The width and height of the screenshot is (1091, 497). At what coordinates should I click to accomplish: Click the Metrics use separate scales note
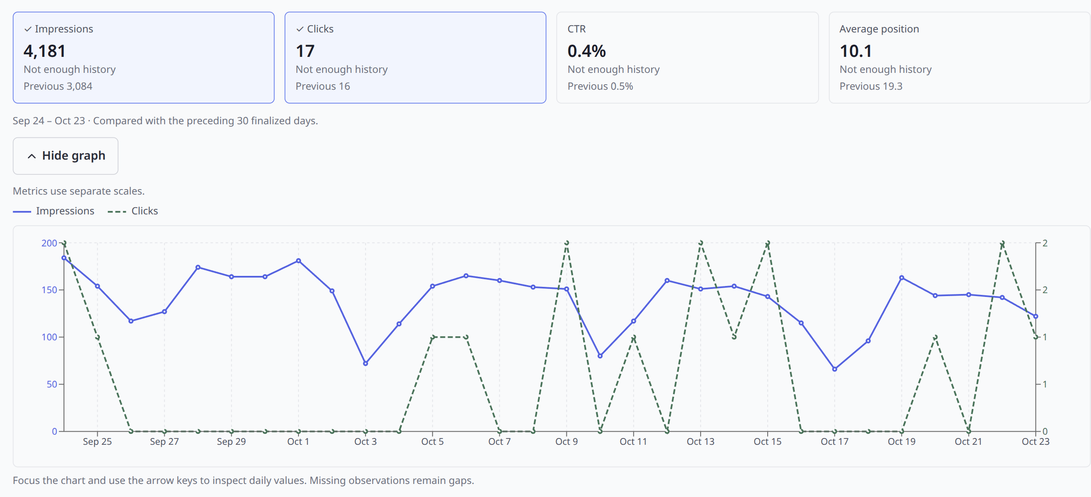click(79, 191)
